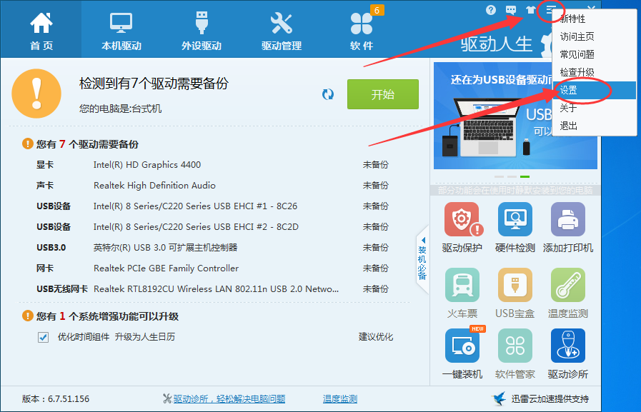641x412 pixels.
Task: Open the 温度监测 temperature monitor
Action: click(567, 285)
